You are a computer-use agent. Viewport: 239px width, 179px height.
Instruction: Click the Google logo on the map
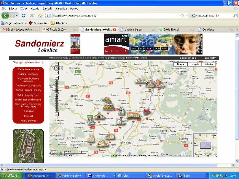click(x=56, y=154)
